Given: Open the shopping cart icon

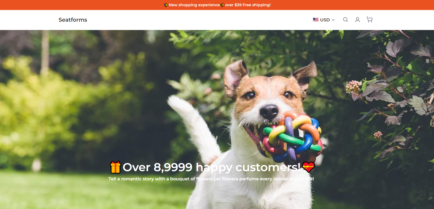Looking at the screenshot, I should (x=369, y=19).
